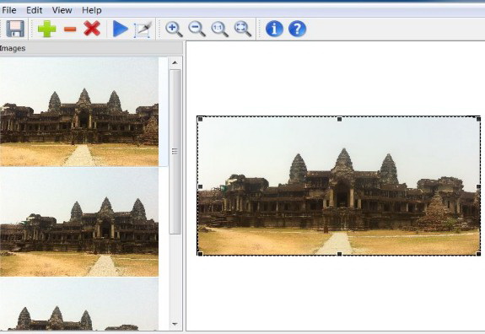Screen dimensions: 485x334
Task: Click the Images list scroll up arrow
Action: [x=175, y=62]
